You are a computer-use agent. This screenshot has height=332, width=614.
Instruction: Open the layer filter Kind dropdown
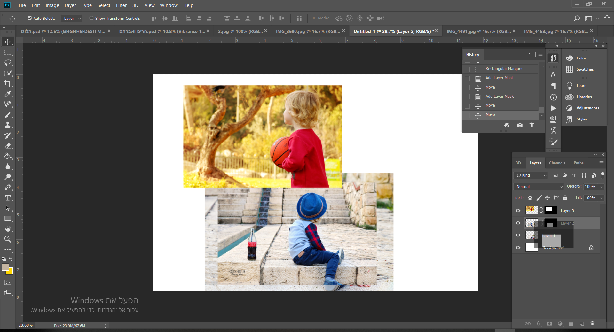click(x=531, y=175)
